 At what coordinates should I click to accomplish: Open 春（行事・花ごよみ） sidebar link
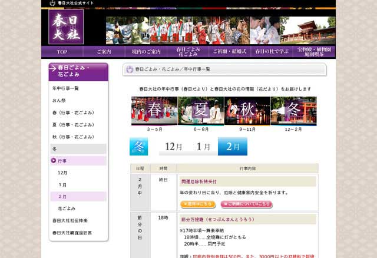(x=73, y=113)
